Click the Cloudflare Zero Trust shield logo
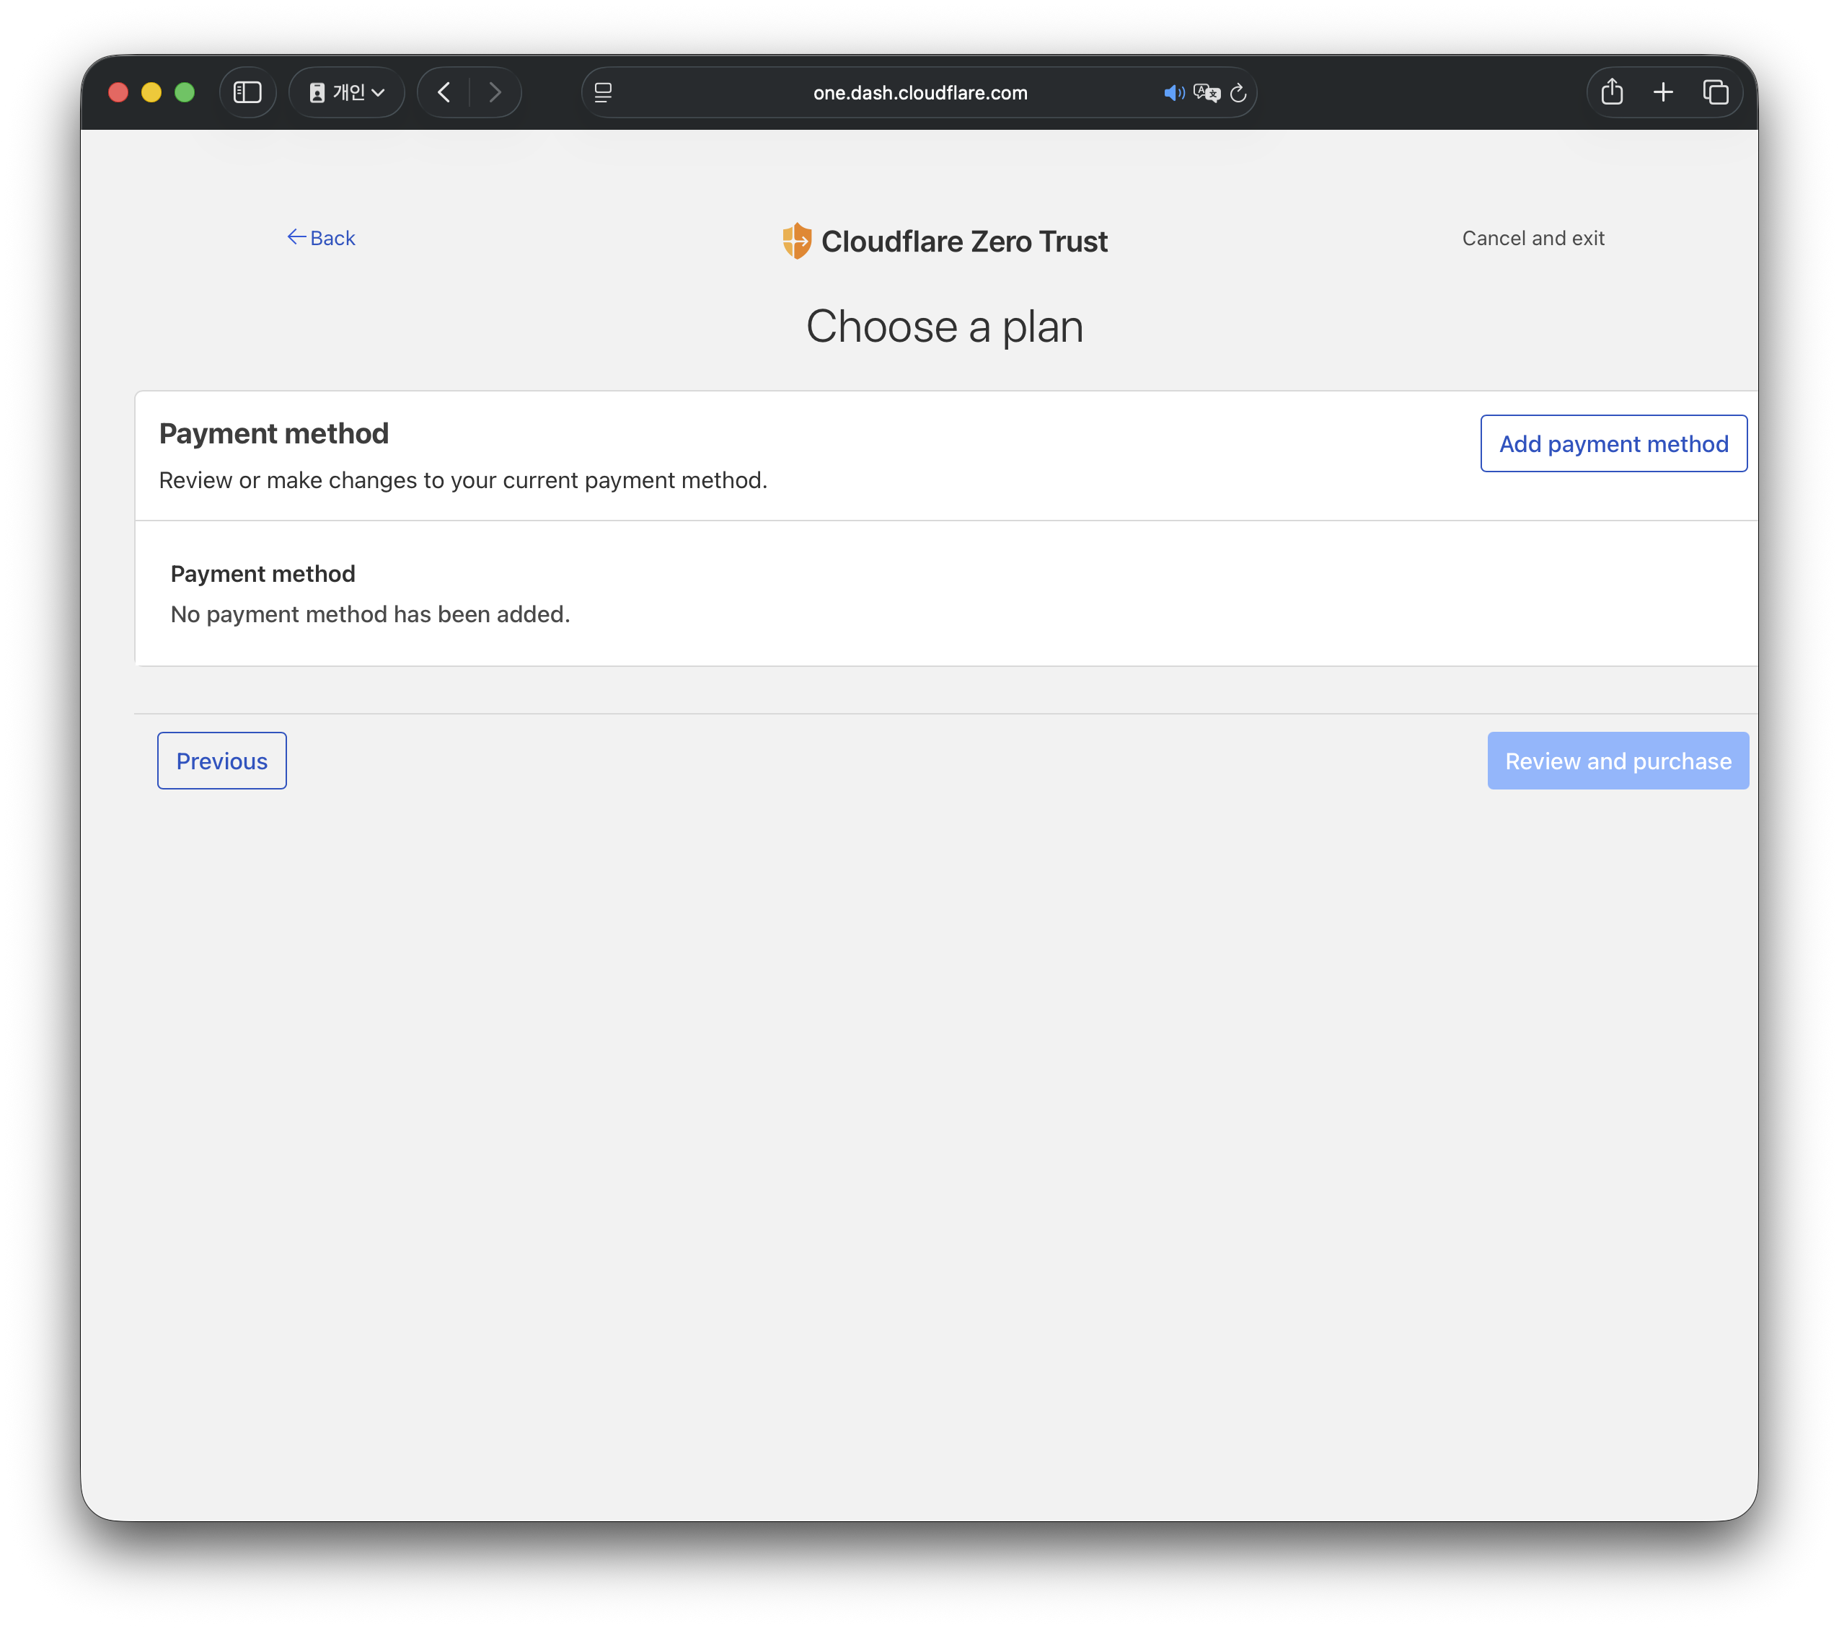Viewport: 1839px width, 1628px height. click(796, 241)
